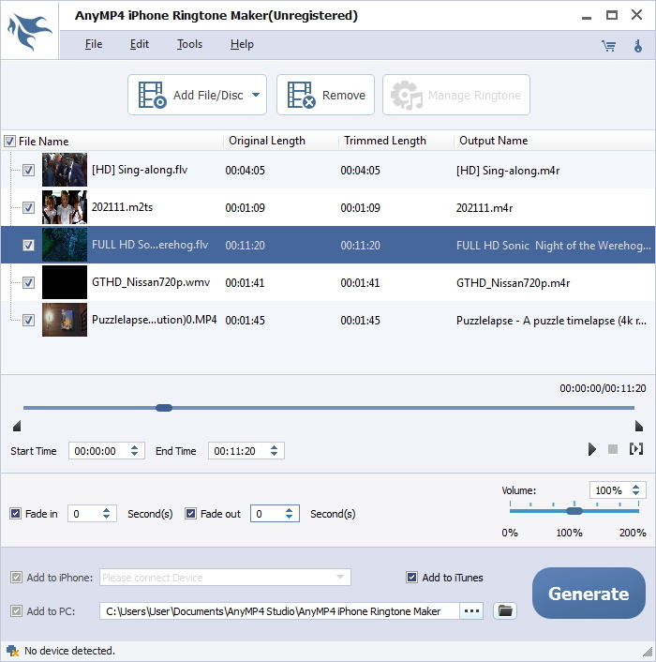Click the Remove button
Image resolution: width=656 pixels, height=662 pixels.
(325, 95)
